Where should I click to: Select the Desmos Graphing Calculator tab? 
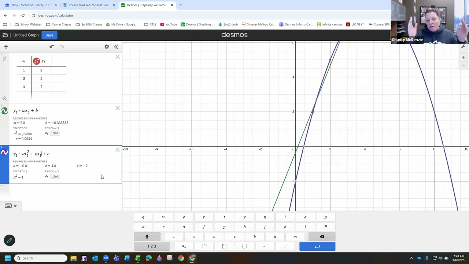pos(147,5)
